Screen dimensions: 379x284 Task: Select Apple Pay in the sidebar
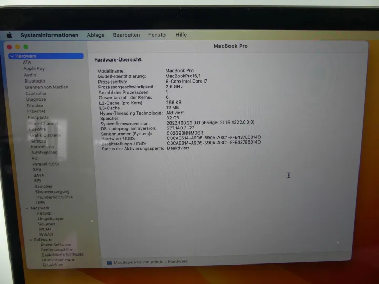pyautogui.click(x=34, y=68)
